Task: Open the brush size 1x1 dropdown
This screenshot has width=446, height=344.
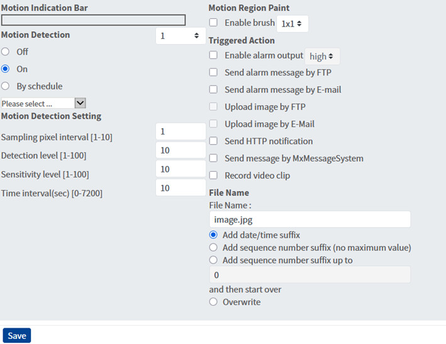Action: click(293, 24)
